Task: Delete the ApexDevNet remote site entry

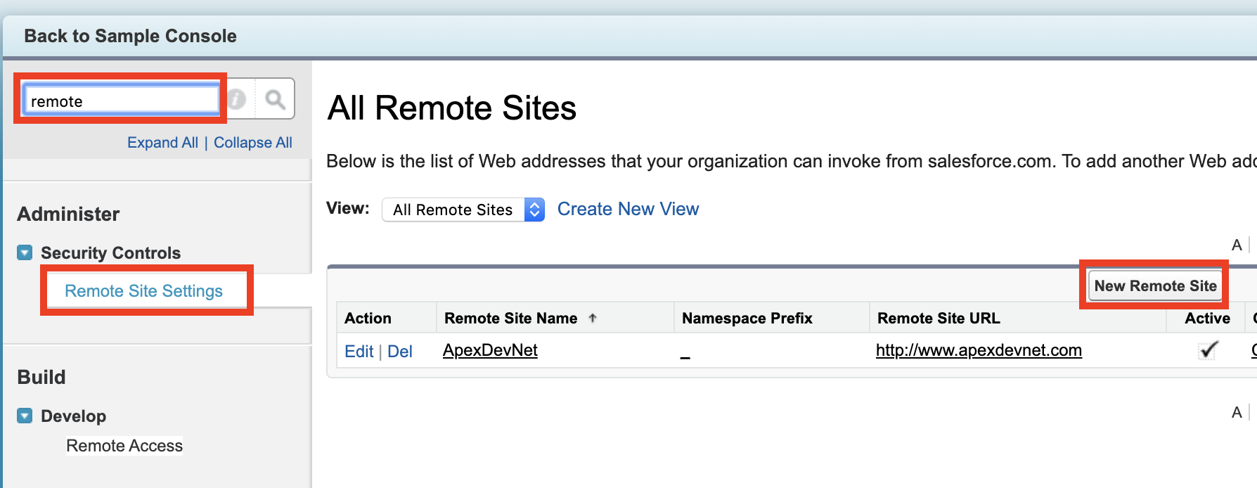Action: (x=400, y=352)
